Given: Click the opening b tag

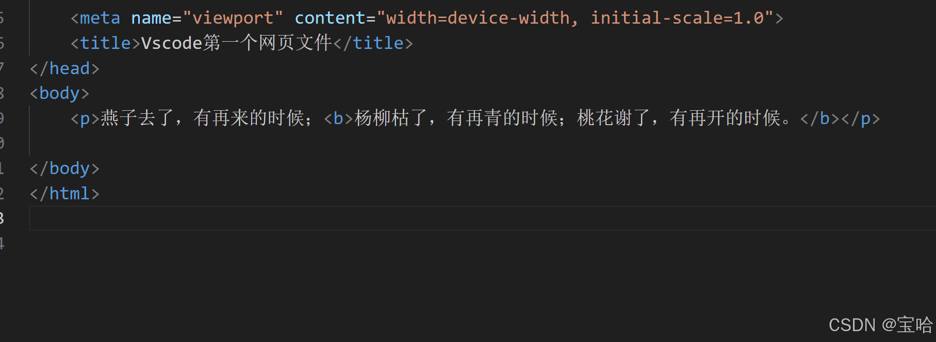Looking at the screenshot, I should coord(339,118).
